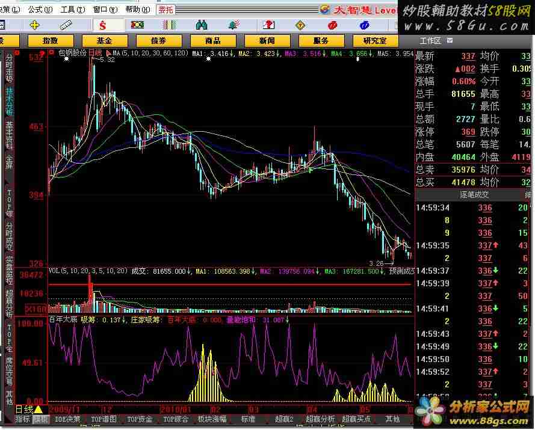This screenshot has height=430, width=535.
Task: Click the red dollar sign toolbar icon
Action: click(x=103, y=25)
